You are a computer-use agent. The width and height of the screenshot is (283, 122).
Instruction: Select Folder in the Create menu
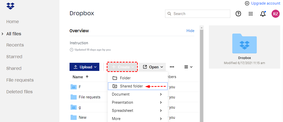125,78
